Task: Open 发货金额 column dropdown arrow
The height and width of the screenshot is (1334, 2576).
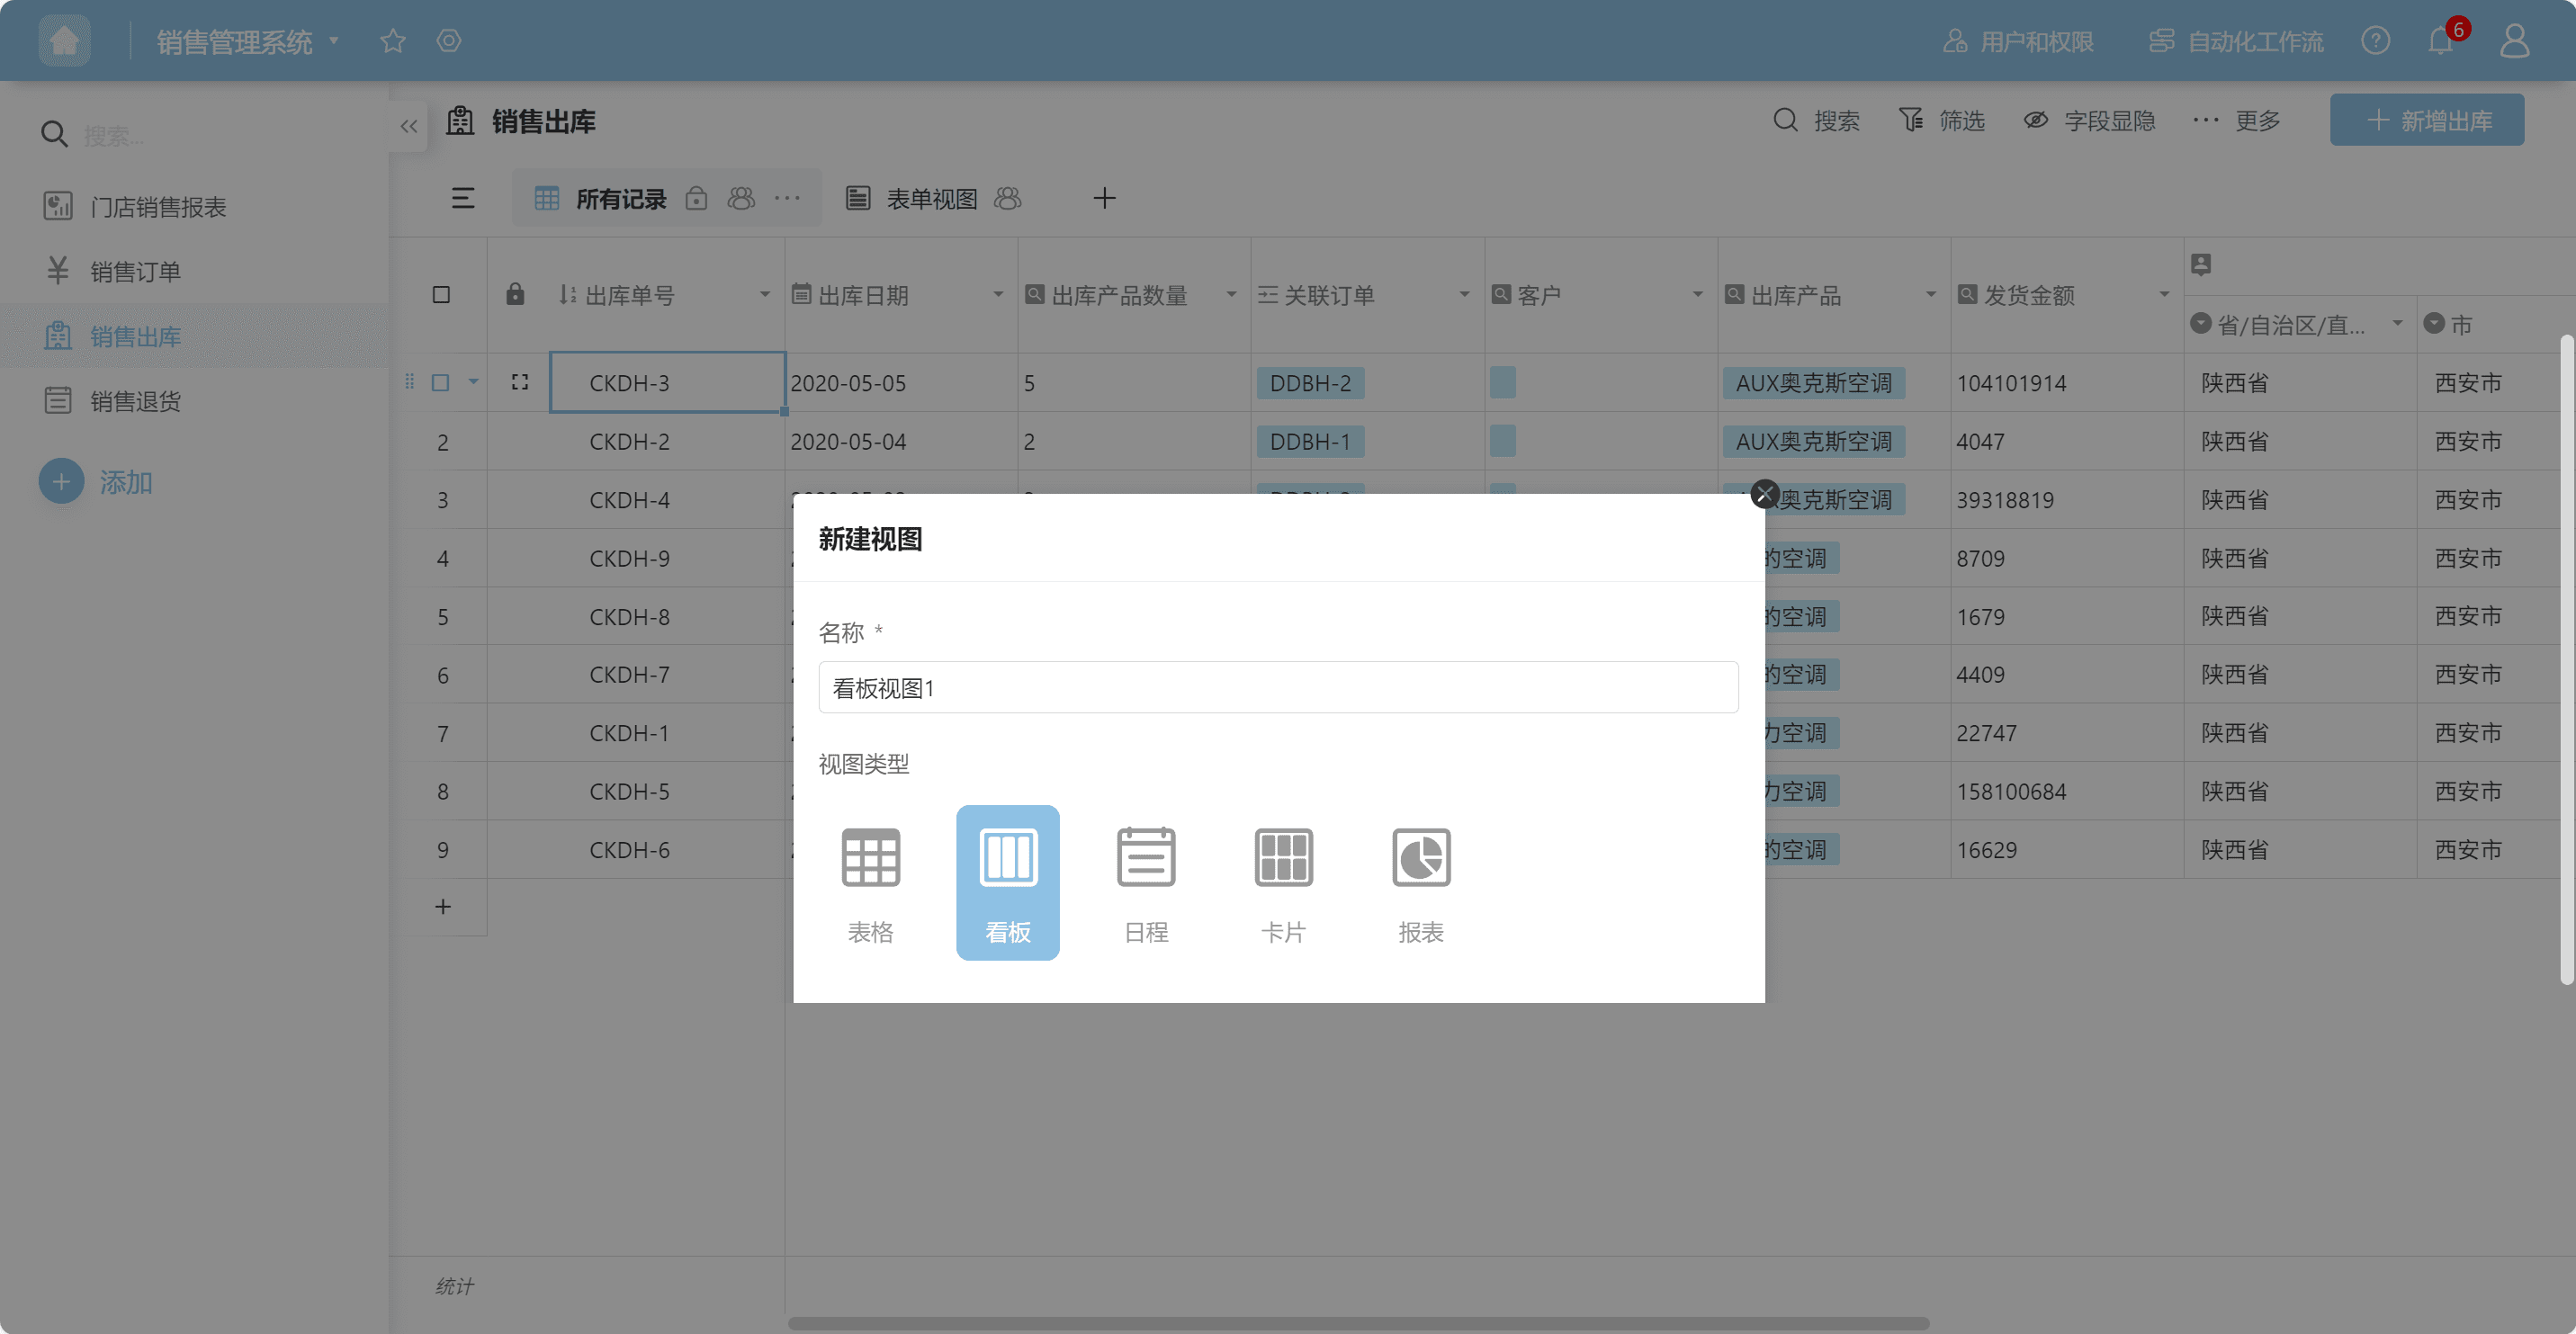Action: (2164, 294)
